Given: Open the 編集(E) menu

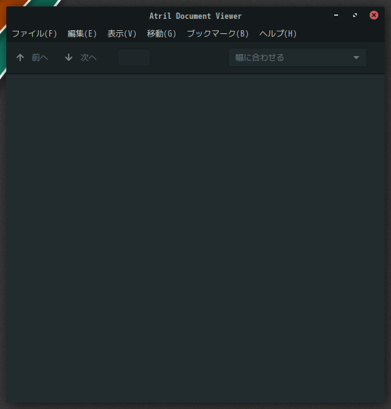Looking at the screenshot, I should point(82,33).
